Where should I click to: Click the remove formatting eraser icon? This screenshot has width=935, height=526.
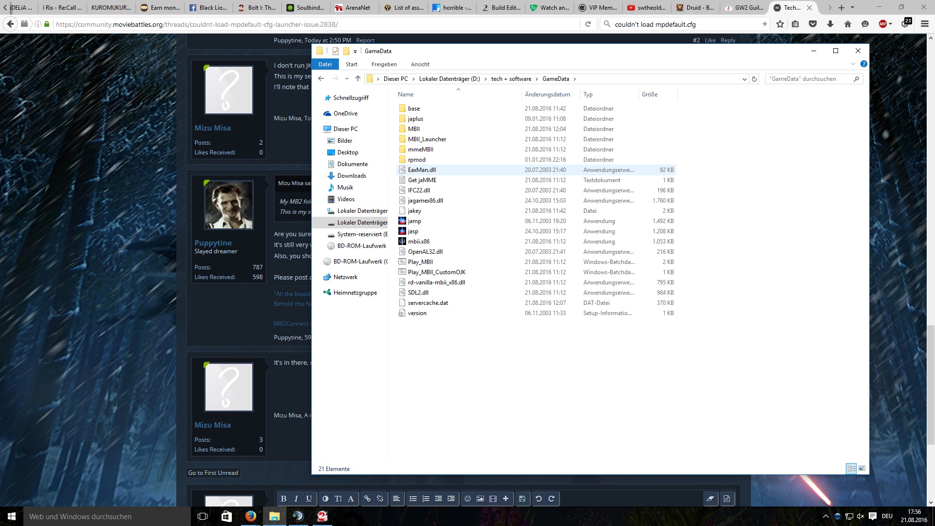[x=710, y=499]
